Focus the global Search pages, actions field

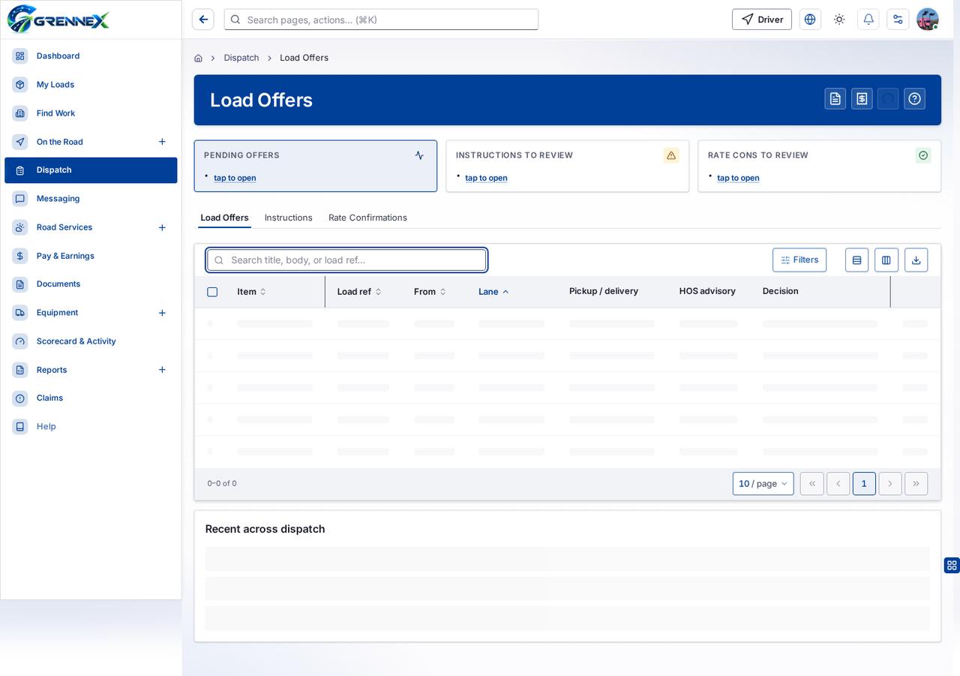tap(381, 20)
